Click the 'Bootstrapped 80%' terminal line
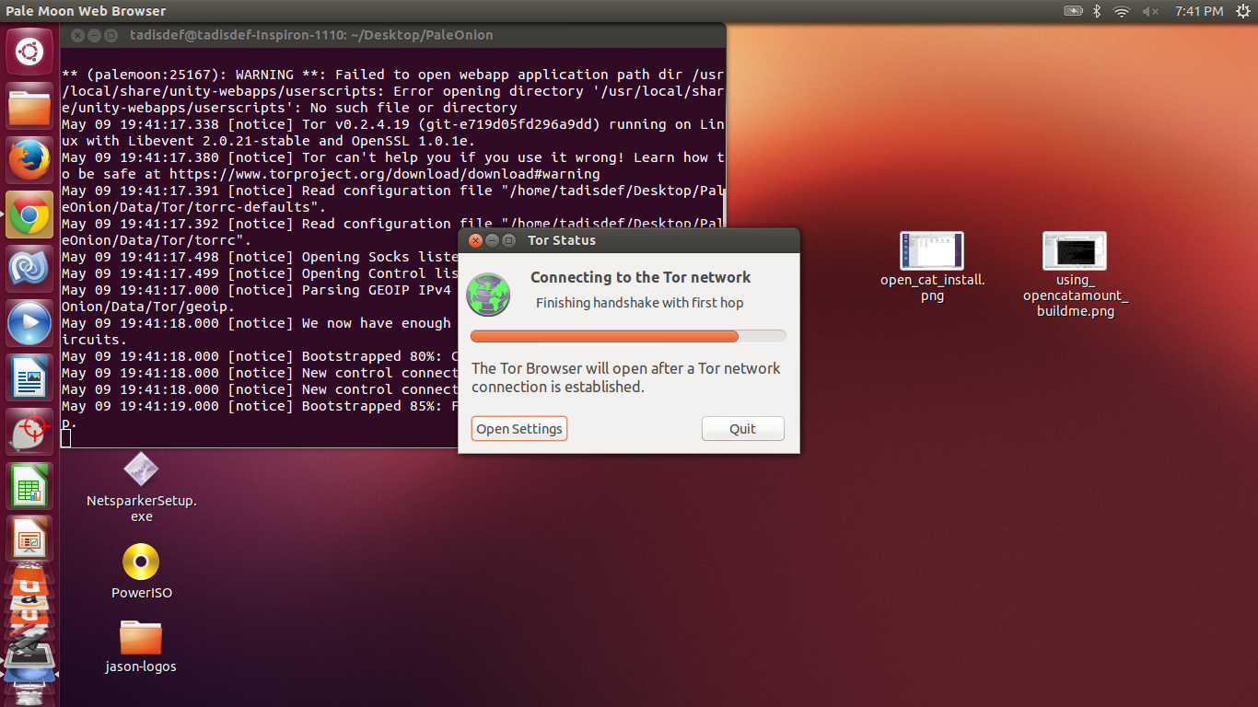The image size is (1258, 707). (x=261, y=356)
